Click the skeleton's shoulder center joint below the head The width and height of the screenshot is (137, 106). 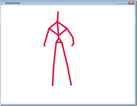point(57,22)
